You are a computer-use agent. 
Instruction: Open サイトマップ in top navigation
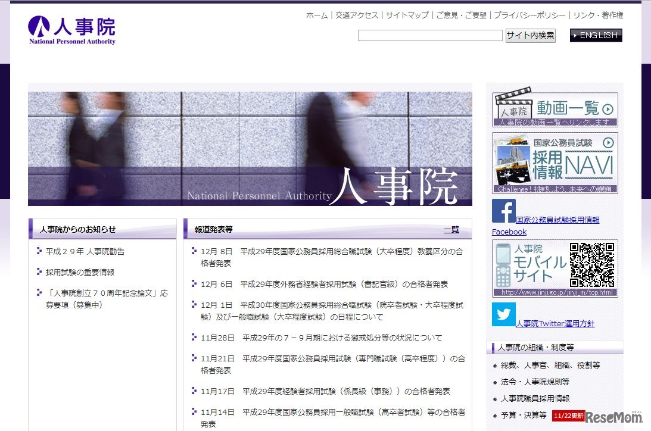click(x=407, y=15)
